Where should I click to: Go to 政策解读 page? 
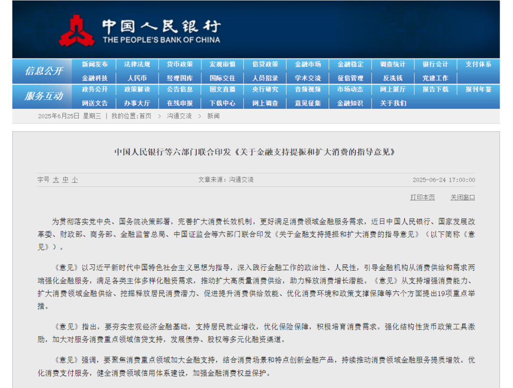coord(137,89)
